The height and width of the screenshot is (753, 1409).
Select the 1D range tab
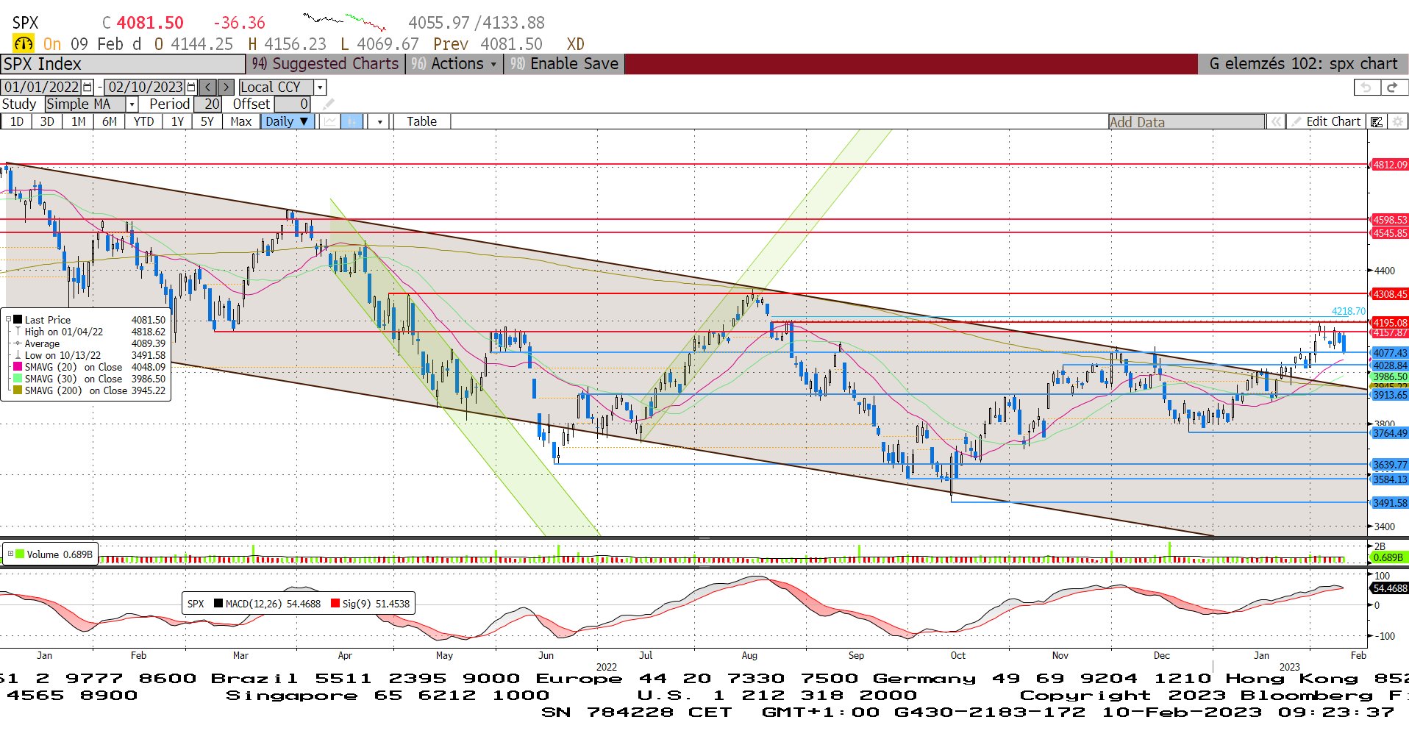pos(16,121)
